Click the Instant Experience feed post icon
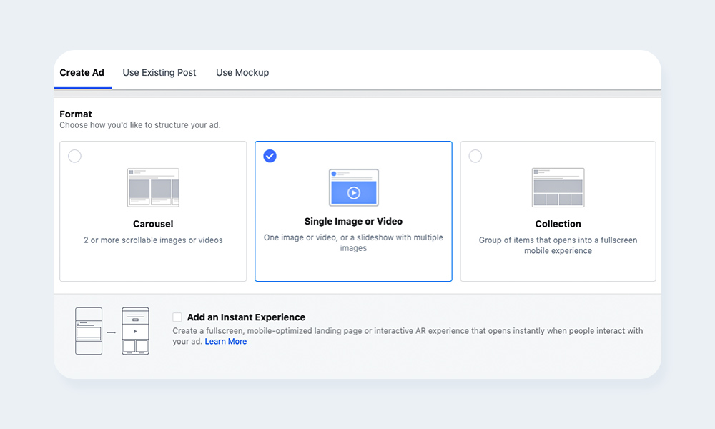 click(x=89, y=331)
